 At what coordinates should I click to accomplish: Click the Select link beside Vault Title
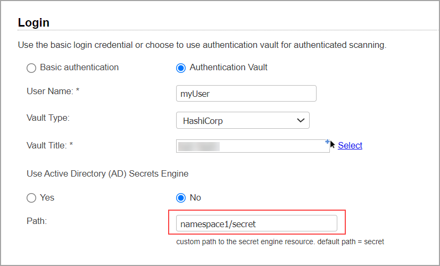tap(350, 145)
